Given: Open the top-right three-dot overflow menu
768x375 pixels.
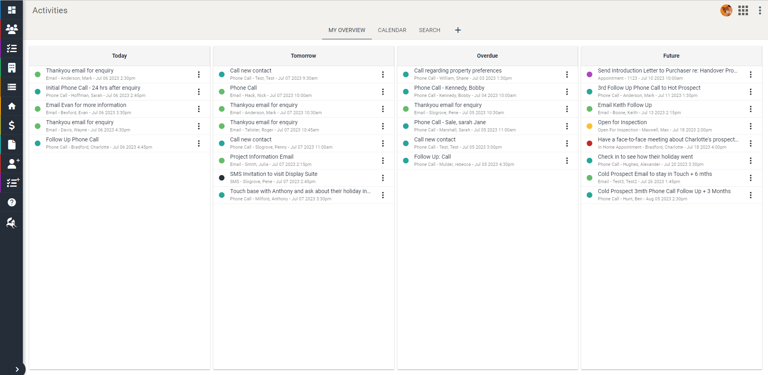Looking at the screenshot, I should coord(760,10).
